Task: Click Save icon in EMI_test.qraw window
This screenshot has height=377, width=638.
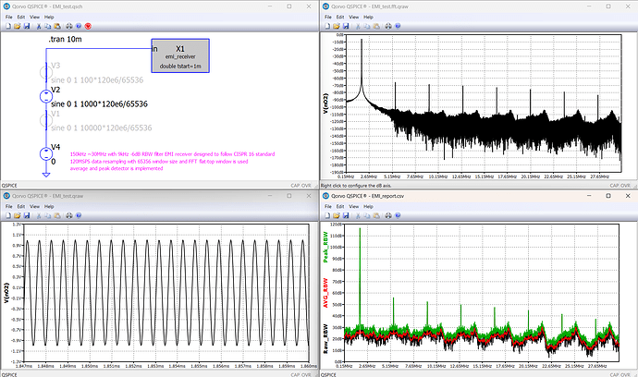Action: coord(27,215)
